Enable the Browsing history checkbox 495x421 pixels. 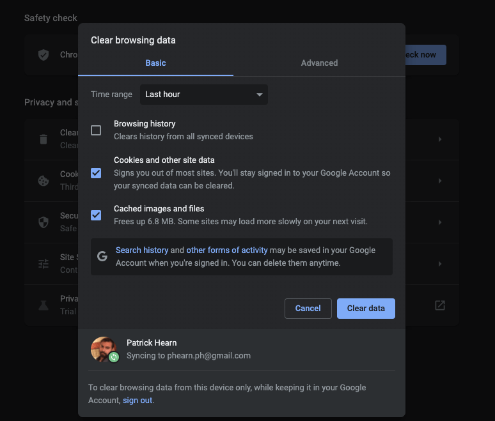click(96, 130)
